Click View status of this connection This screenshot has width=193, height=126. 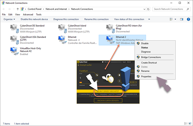coord(129,19)
